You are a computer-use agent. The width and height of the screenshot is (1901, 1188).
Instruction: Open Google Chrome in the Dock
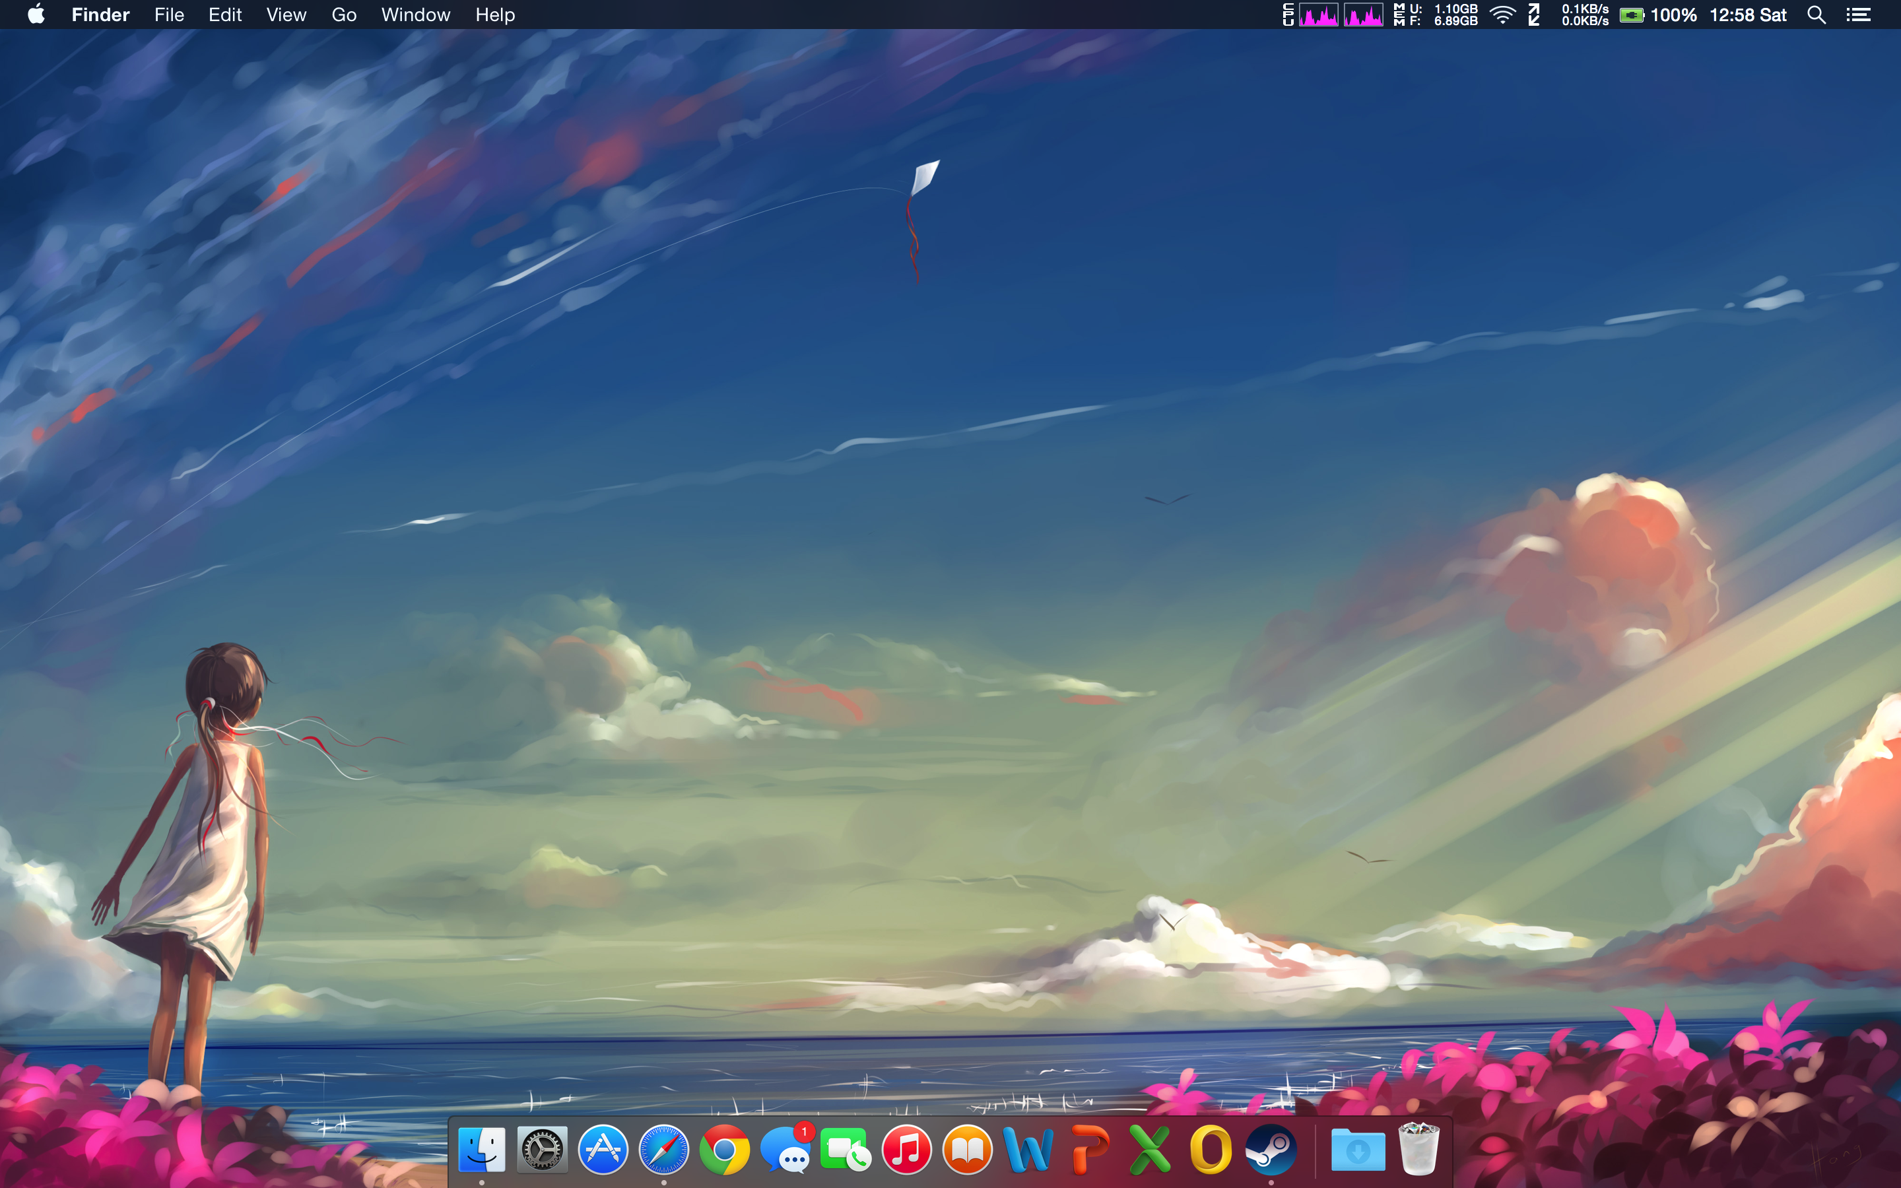pos(724,1150)
